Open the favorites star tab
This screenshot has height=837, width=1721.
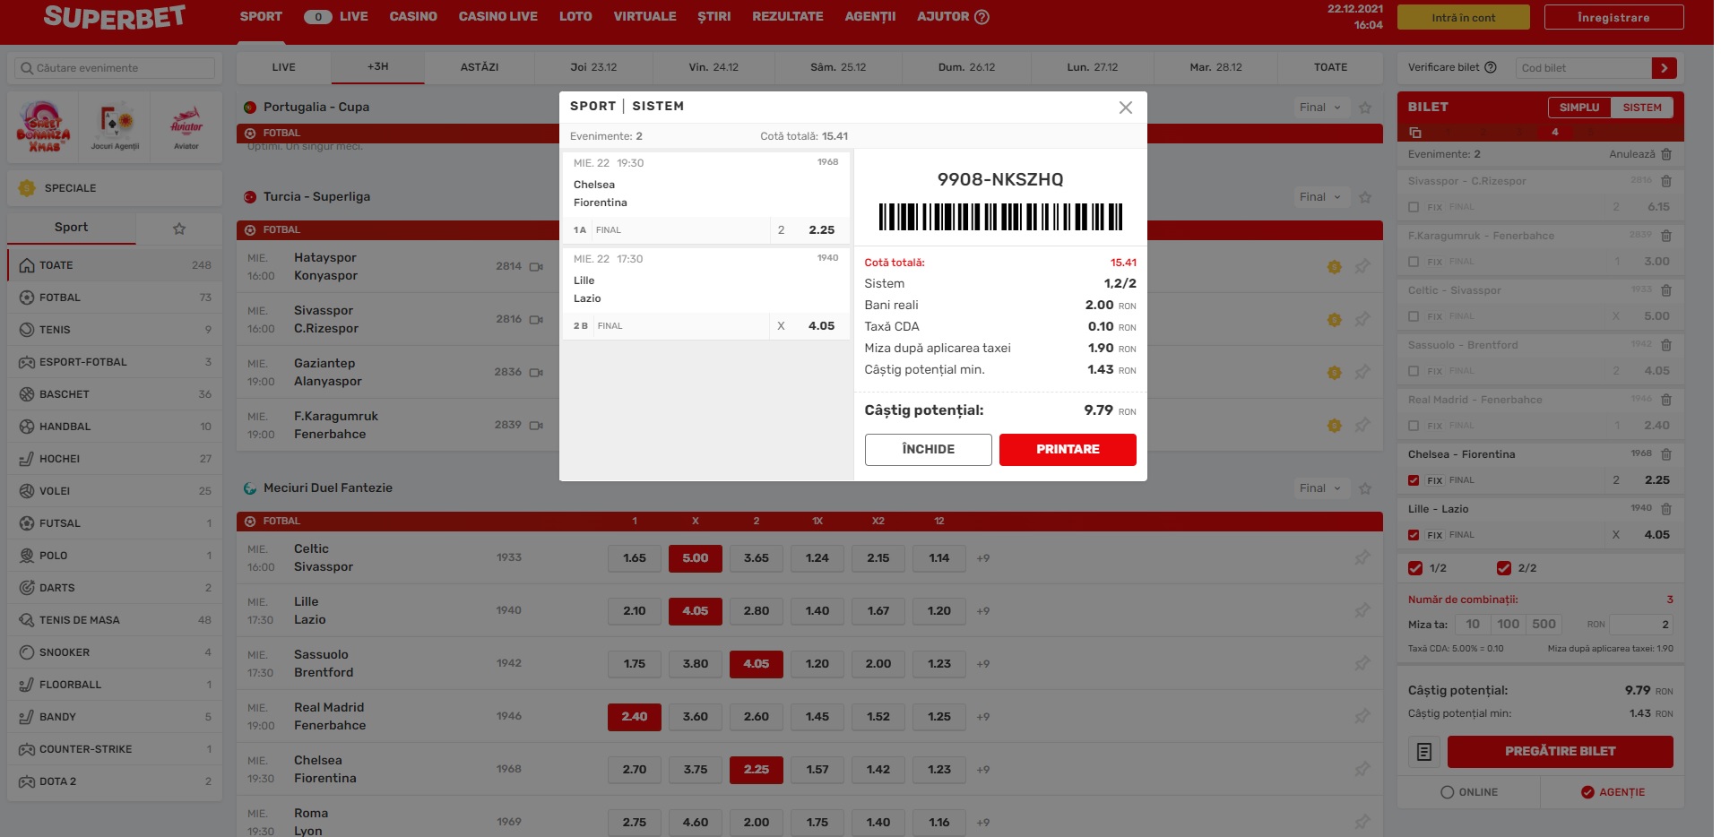(179, 229)
